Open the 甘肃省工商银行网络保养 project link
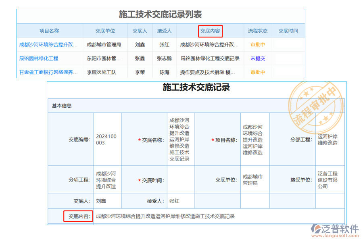This screenshot has height=242, width=363. pyautogui.click(x=48, y=72)
